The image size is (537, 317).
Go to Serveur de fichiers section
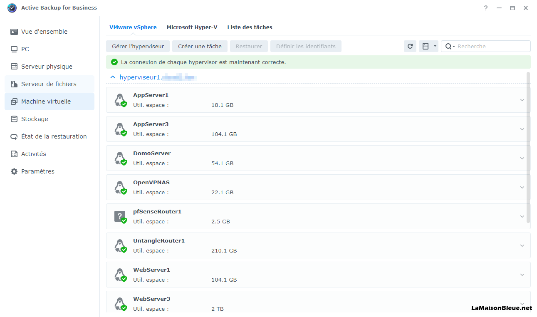pyautogui.click(x=49, y=84)
